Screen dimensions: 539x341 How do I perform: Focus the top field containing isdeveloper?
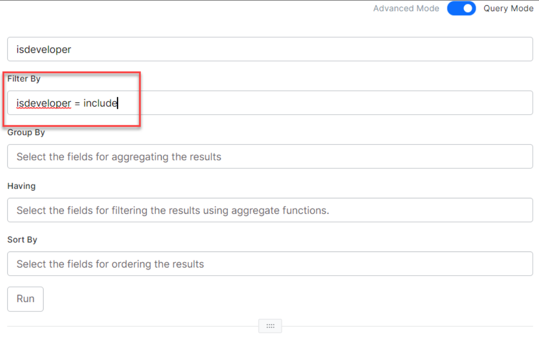pyautogui.click(x=270, y=49)
